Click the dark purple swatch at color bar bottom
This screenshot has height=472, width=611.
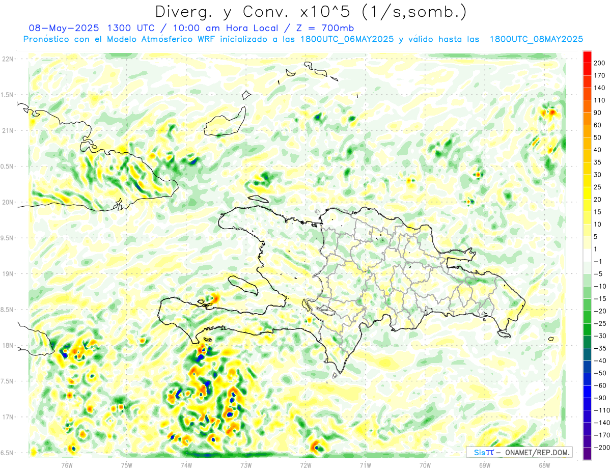point(587,454)
